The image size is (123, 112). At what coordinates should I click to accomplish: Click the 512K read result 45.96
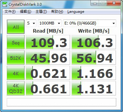[48, 57]
